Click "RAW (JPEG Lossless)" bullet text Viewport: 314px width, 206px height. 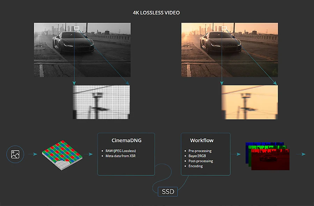pyautogui.click(x=121, y=151)
